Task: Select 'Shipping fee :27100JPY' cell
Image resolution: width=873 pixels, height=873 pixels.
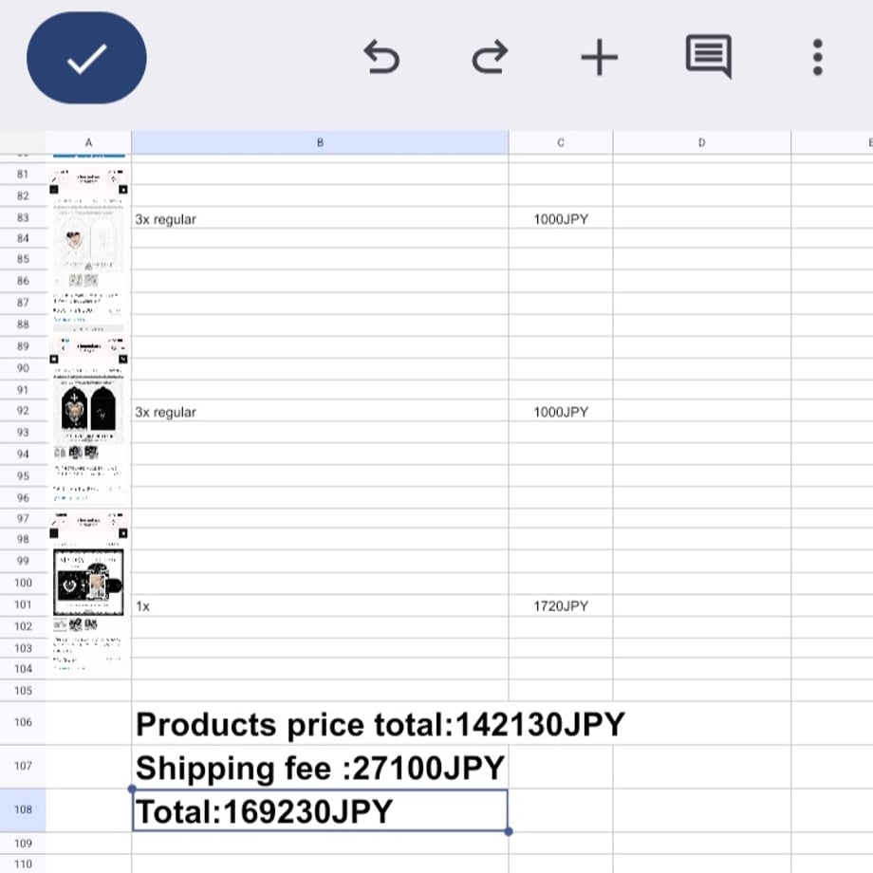Action: [320, 767]
